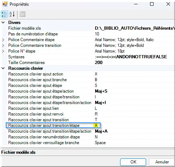Confirm changes with the OK button
Screen dimensions: 175x167
click(x=133, y=162)
